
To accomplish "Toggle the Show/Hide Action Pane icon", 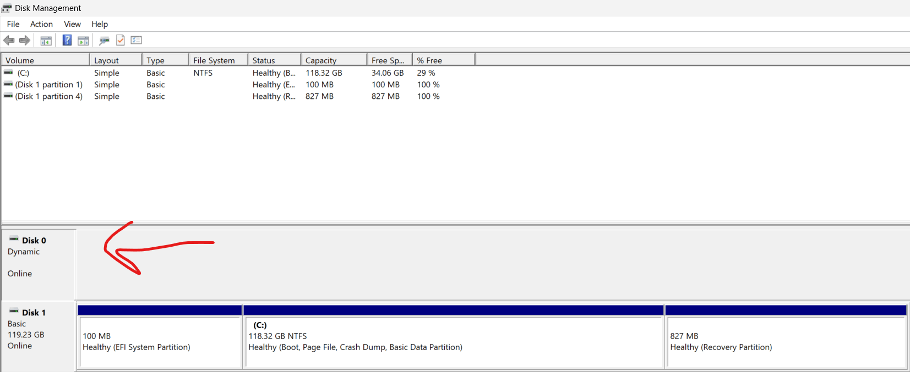I will pos(83,41).
